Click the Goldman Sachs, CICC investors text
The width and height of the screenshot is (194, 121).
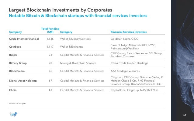pyautogui.click(x=124, y=39)
